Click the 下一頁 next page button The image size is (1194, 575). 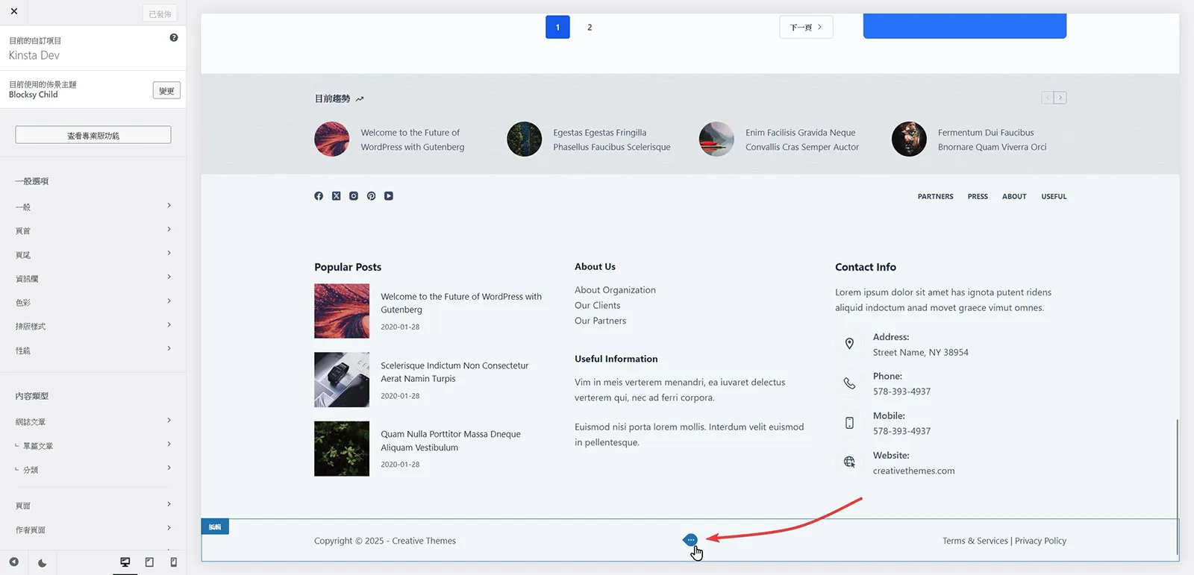[806, 27]
